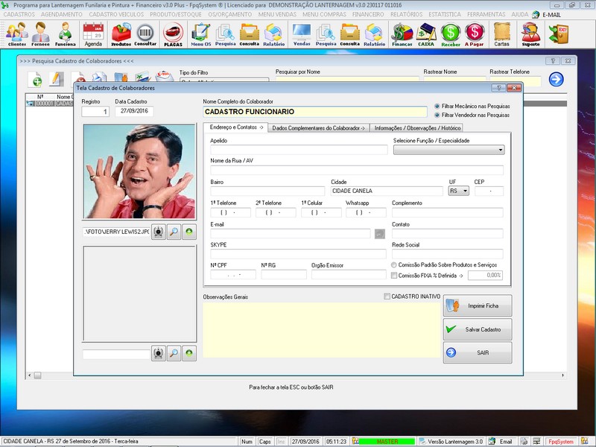Image resolution: width=596 pixels, height=447 pixels.
Task: Click the Receber green dollar icon
Action: click(x=451, y=34)
